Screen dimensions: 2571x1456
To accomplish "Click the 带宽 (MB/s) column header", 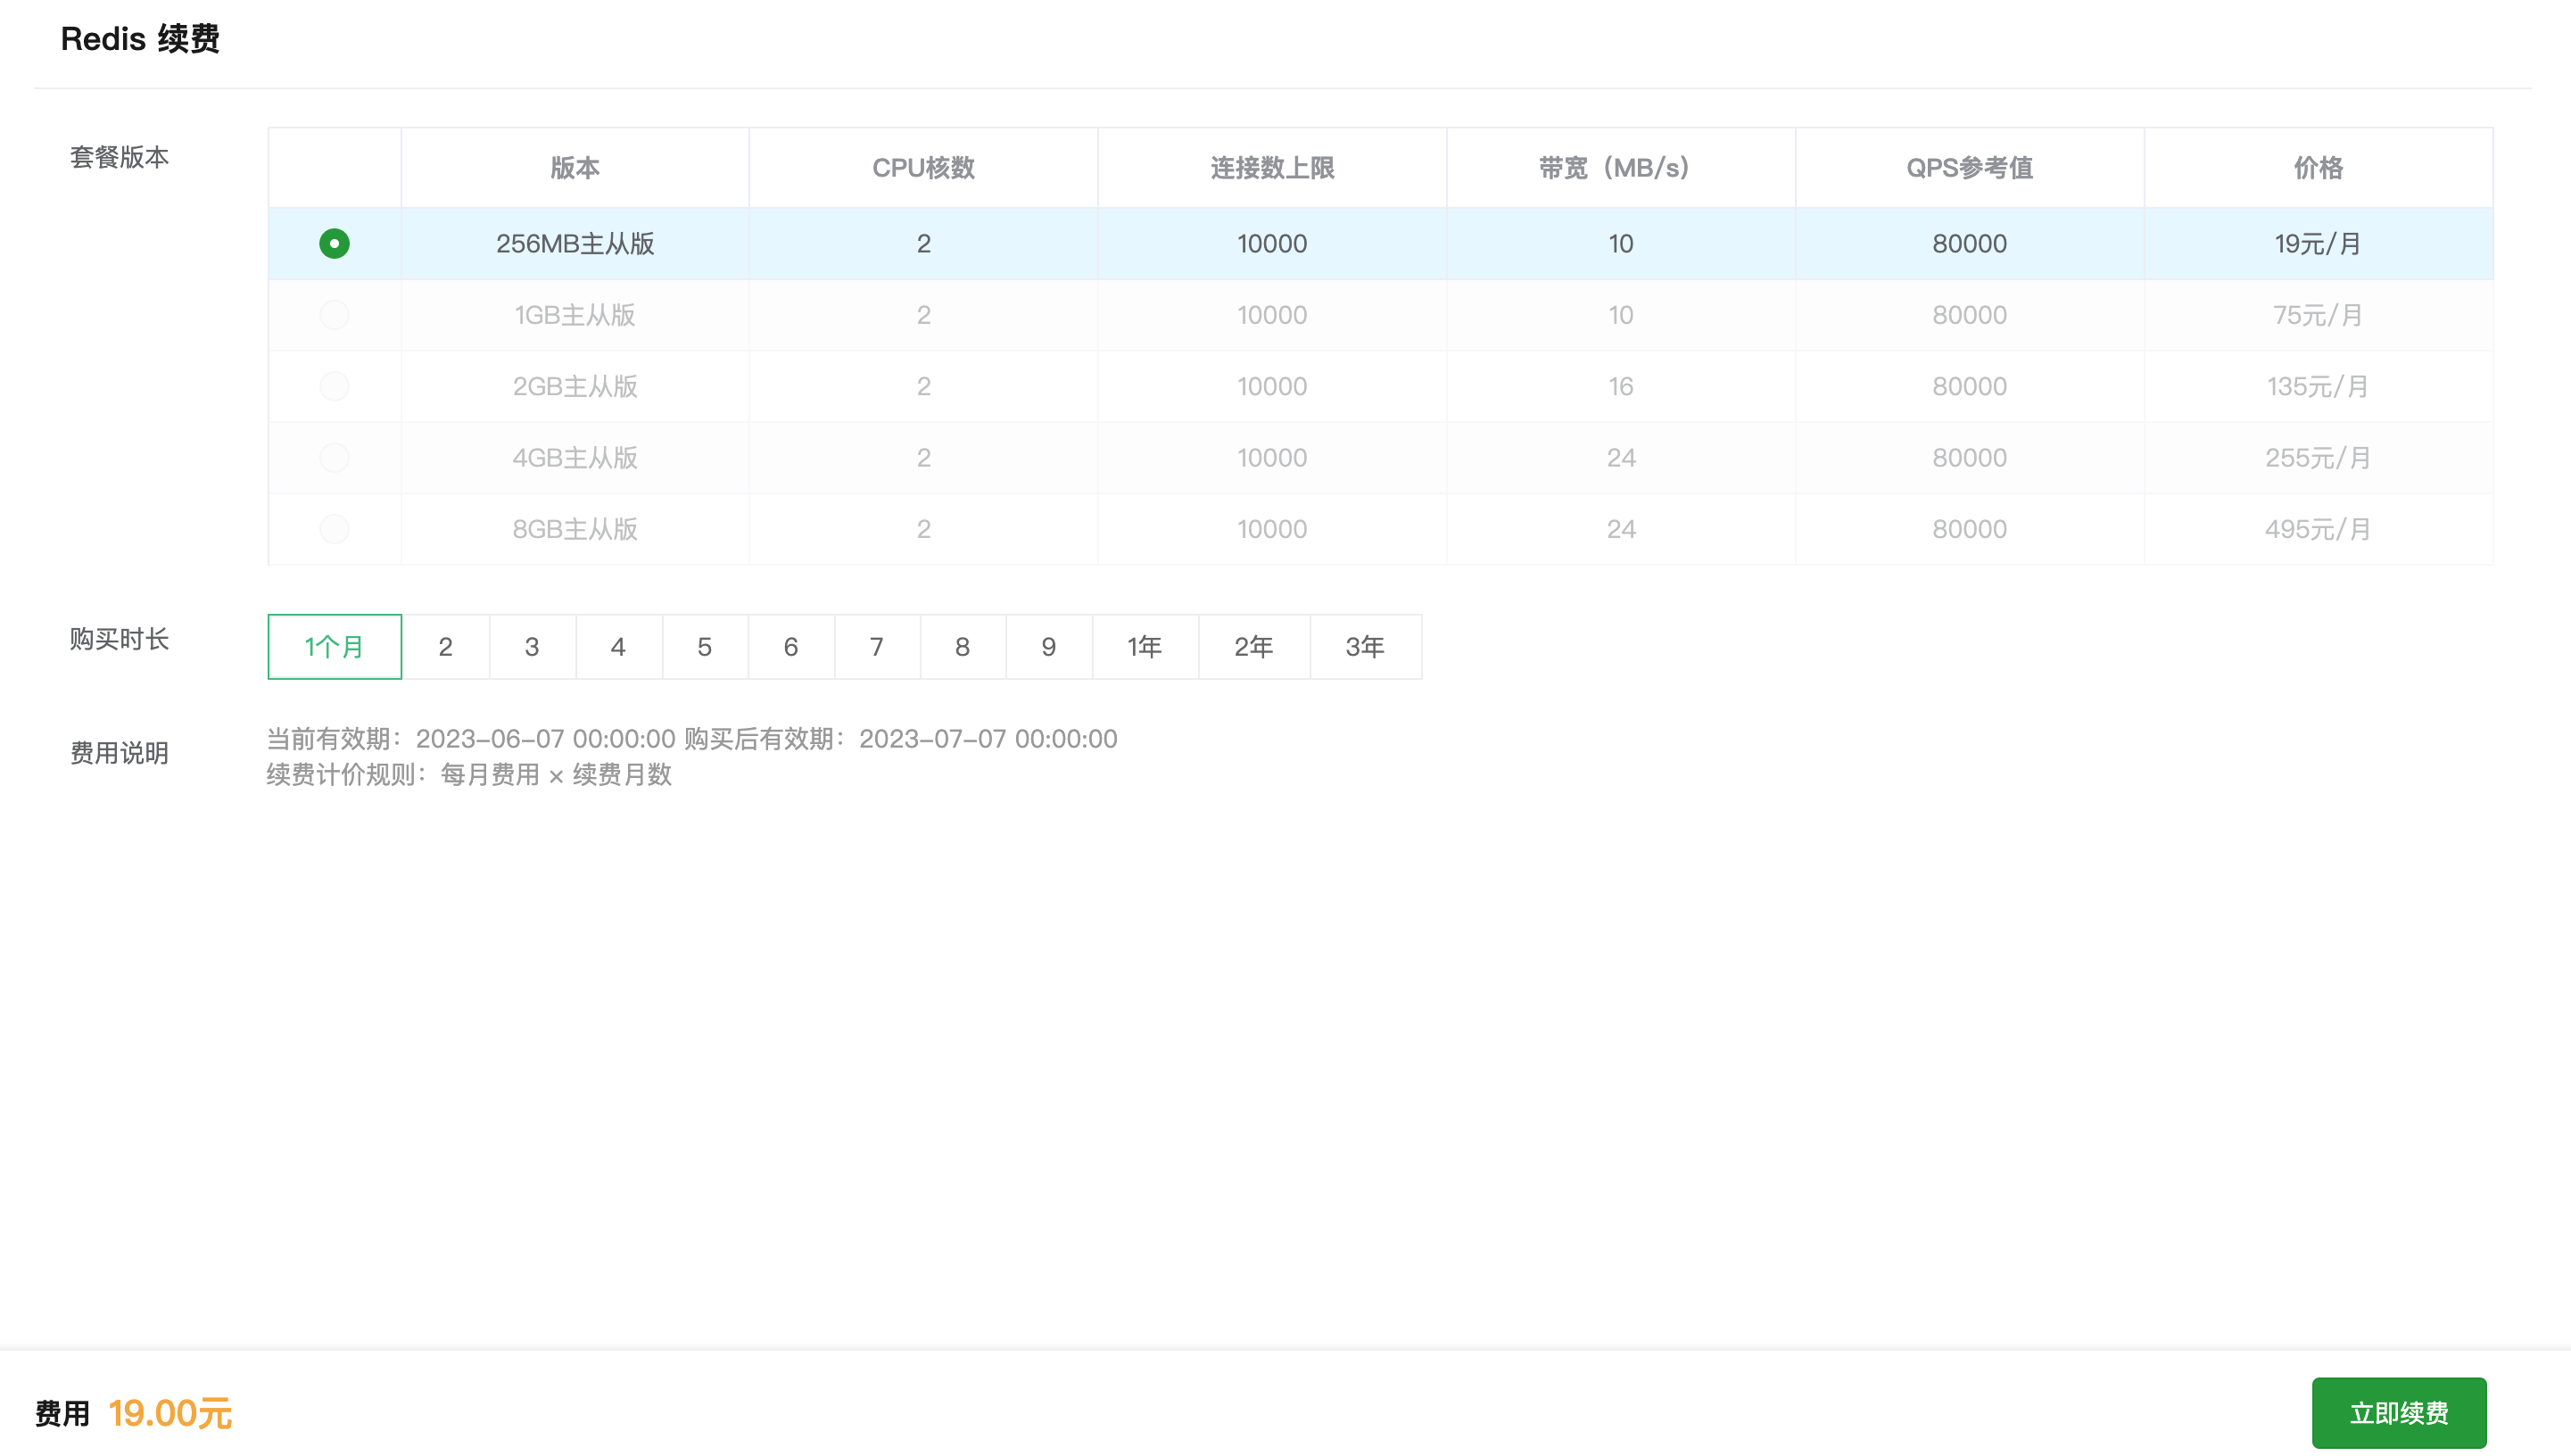I will tap(1620, 168).
